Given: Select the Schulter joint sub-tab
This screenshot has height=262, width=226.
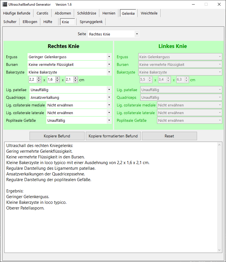Looking at the screenshot, I should click(x=10, y=22).
